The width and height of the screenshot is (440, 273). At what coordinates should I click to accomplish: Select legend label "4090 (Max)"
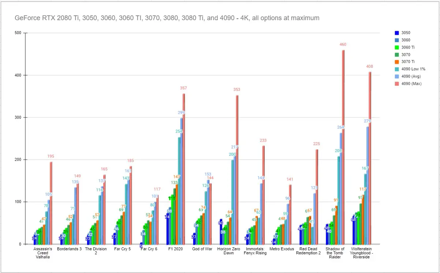pos(411,83)
